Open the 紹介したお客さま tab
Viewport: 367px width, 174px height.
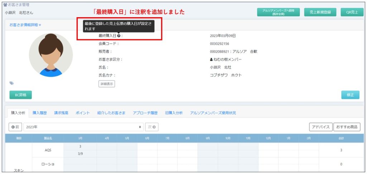(x=111, y=113)
